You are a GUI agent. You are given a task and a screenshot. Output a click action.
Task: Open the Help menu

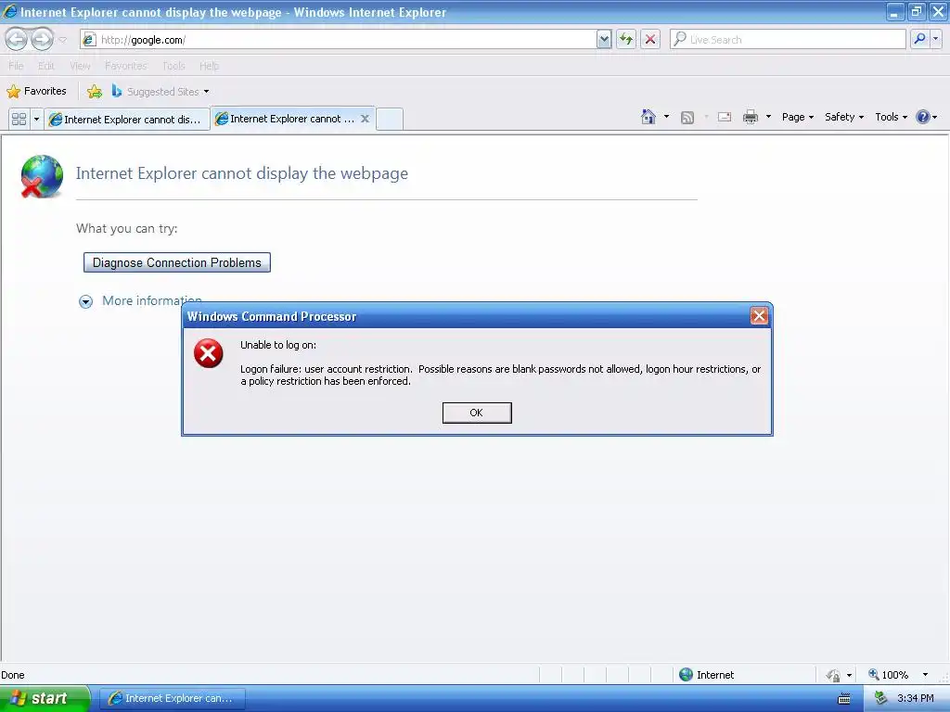209,66
